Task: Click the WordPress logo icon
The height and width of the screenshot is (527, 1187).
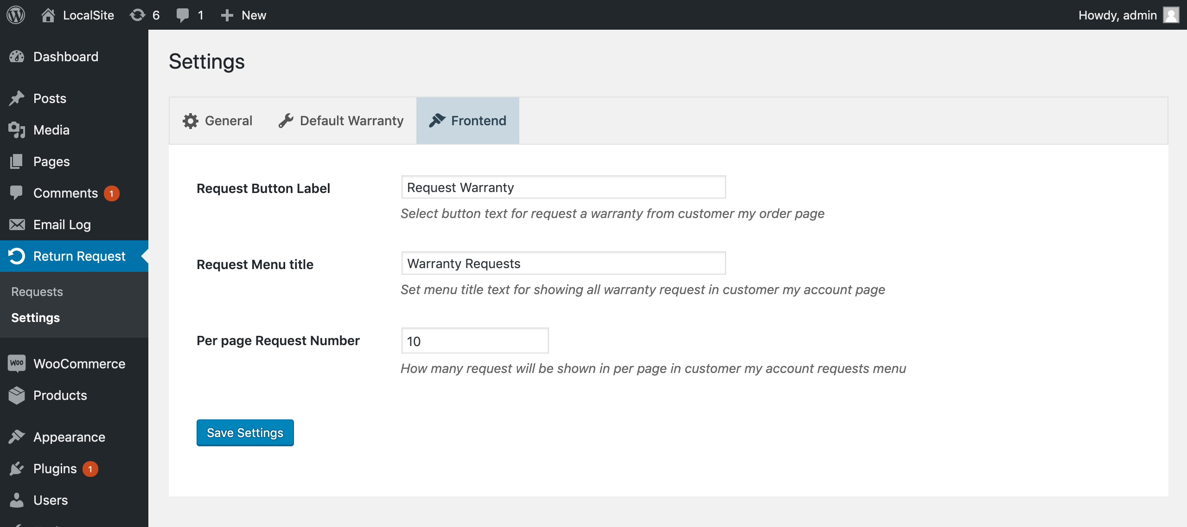Action: pyautogui.click(x=16, y=15)
